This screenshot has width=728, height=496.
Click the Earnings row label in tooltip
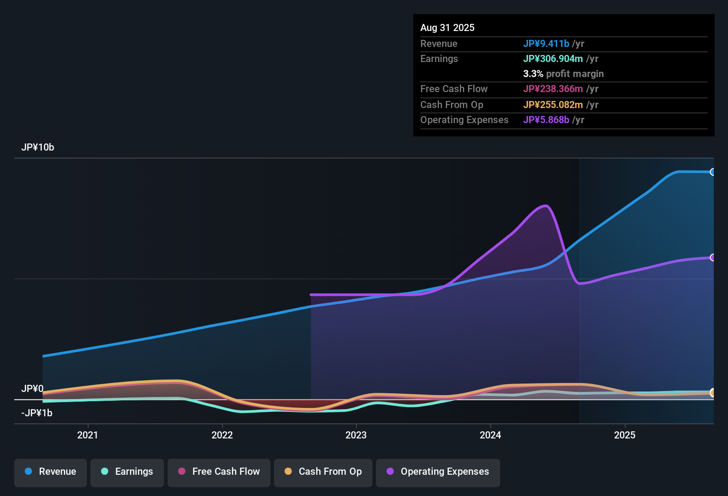coord(439,59)
